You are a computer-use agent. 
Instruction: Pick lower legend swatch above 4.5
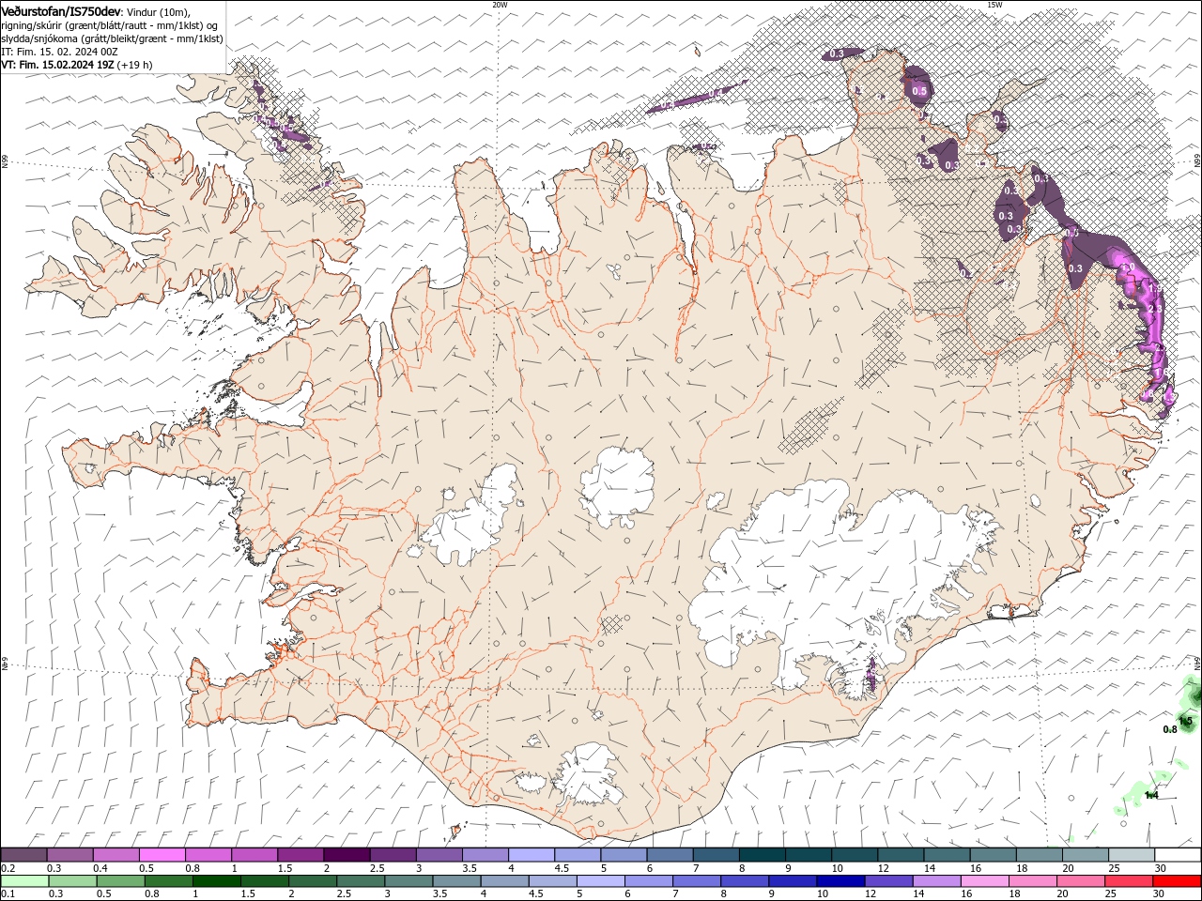(553, 881)
